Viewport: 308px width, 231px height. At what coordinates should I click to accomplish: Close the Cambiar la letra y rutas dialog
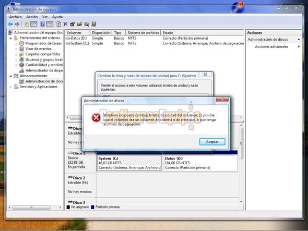[x=205, y=75]
